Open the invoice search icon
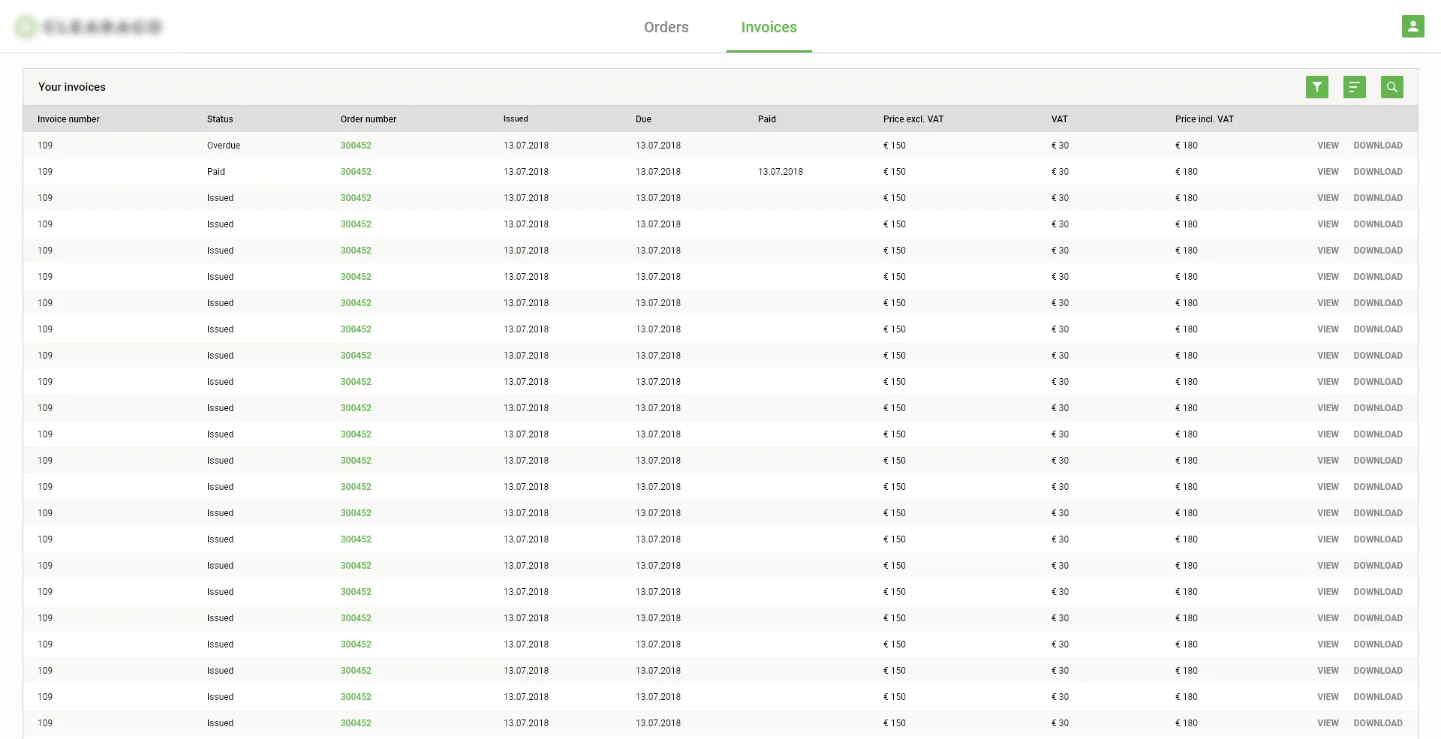The height and width of the screenshot is (739, 1441). point(1391,87)
